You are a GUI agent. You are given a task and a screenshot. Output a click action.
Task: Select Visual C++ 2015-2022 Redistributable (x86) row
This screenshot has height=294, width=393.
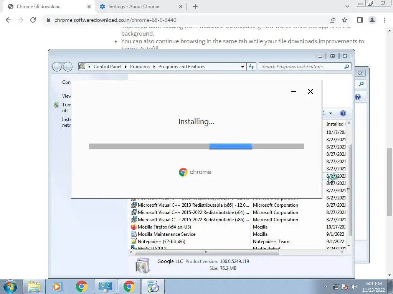tap(238, 219)
